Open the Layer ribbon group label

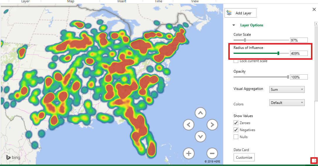tap(25, 1)
